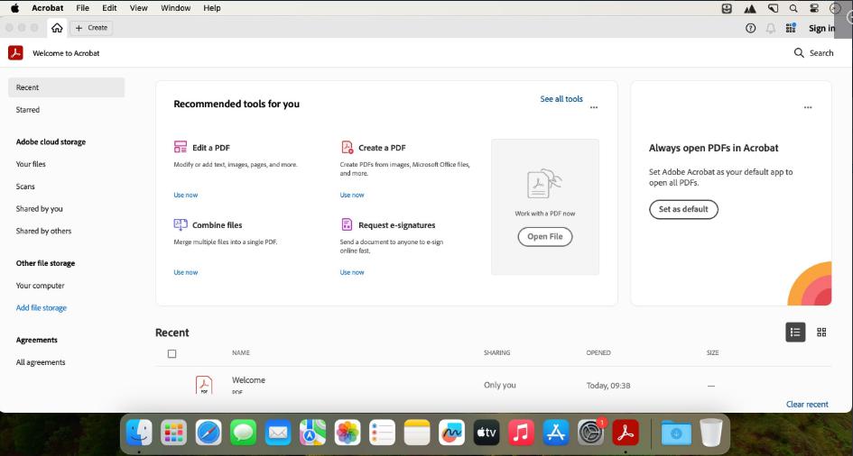
Task: Open App Store in the Dock
Action: [556, 433]
